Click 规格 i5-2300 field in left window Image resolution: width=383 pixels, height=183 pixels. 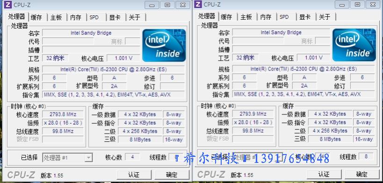113,69
